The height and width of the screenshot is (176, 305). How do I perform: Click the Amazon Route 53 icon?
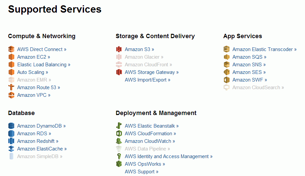click(x=11, y=87)
